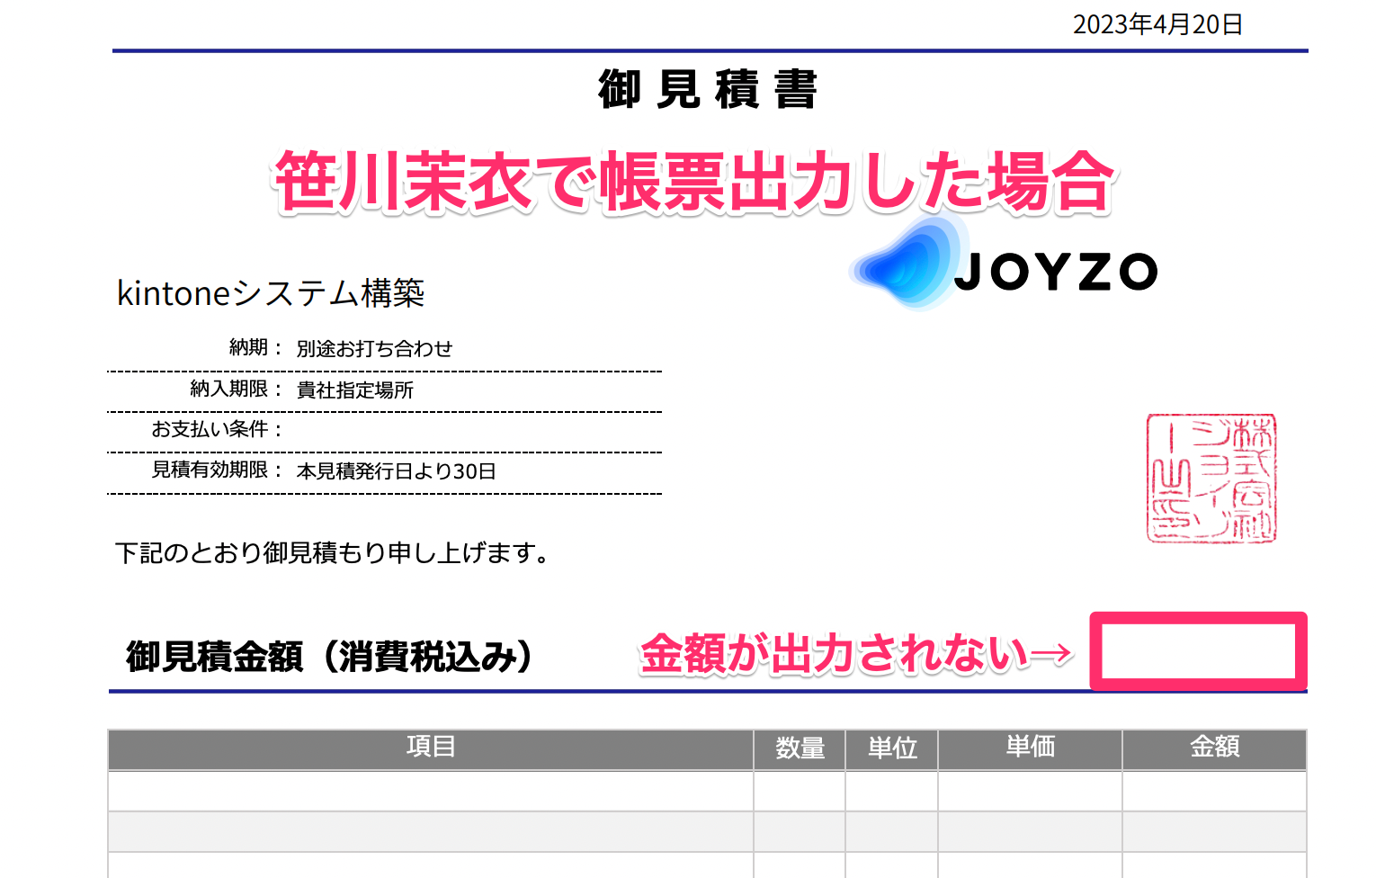Select the 項目 table column header
1376x878 pixels.
click(432, 748)
